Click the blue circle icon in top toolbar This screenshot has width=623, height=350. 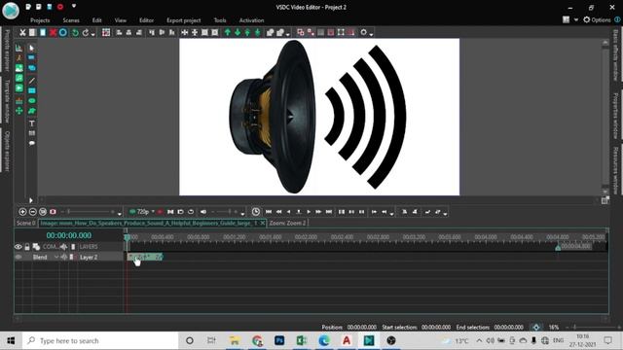(62, 32)
